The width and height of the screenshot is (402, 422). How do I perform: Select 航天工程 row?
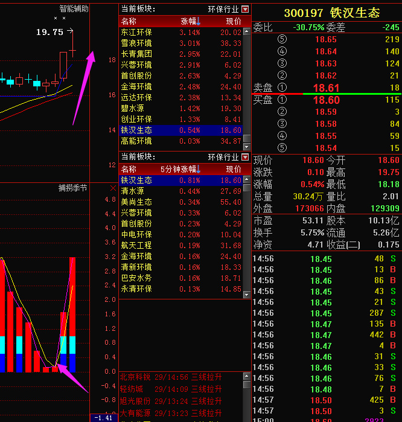click(x=181, y=246)
